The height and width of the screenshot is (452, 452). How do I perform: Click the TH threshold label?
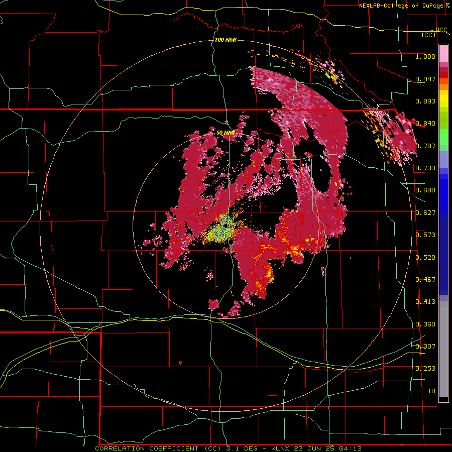431,391
